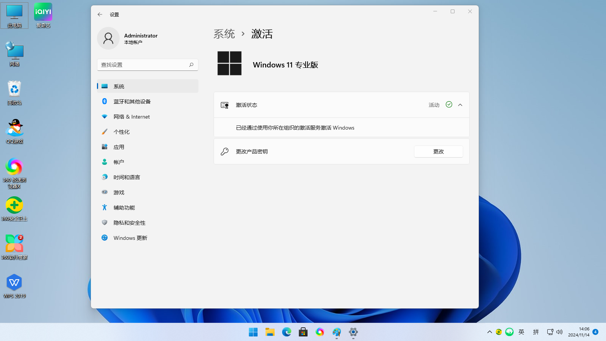Click the 已经通过使用你所在组织的激活服务激活 Windows text
Image resolution: width=606 pixels, height=341 pixels.
(x=295, y=128)
